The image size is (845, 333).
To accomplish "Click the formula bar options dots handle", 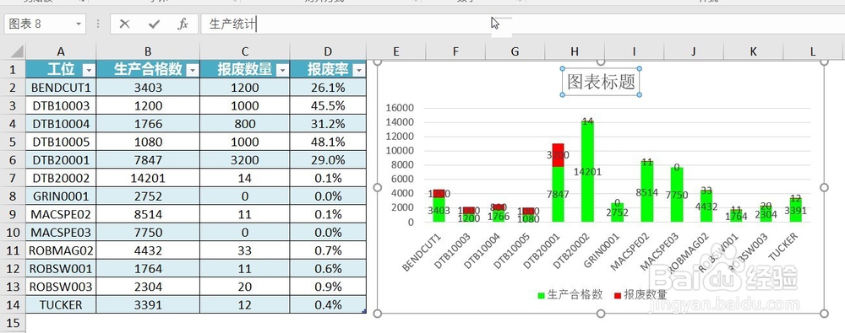I will point(98,24).
